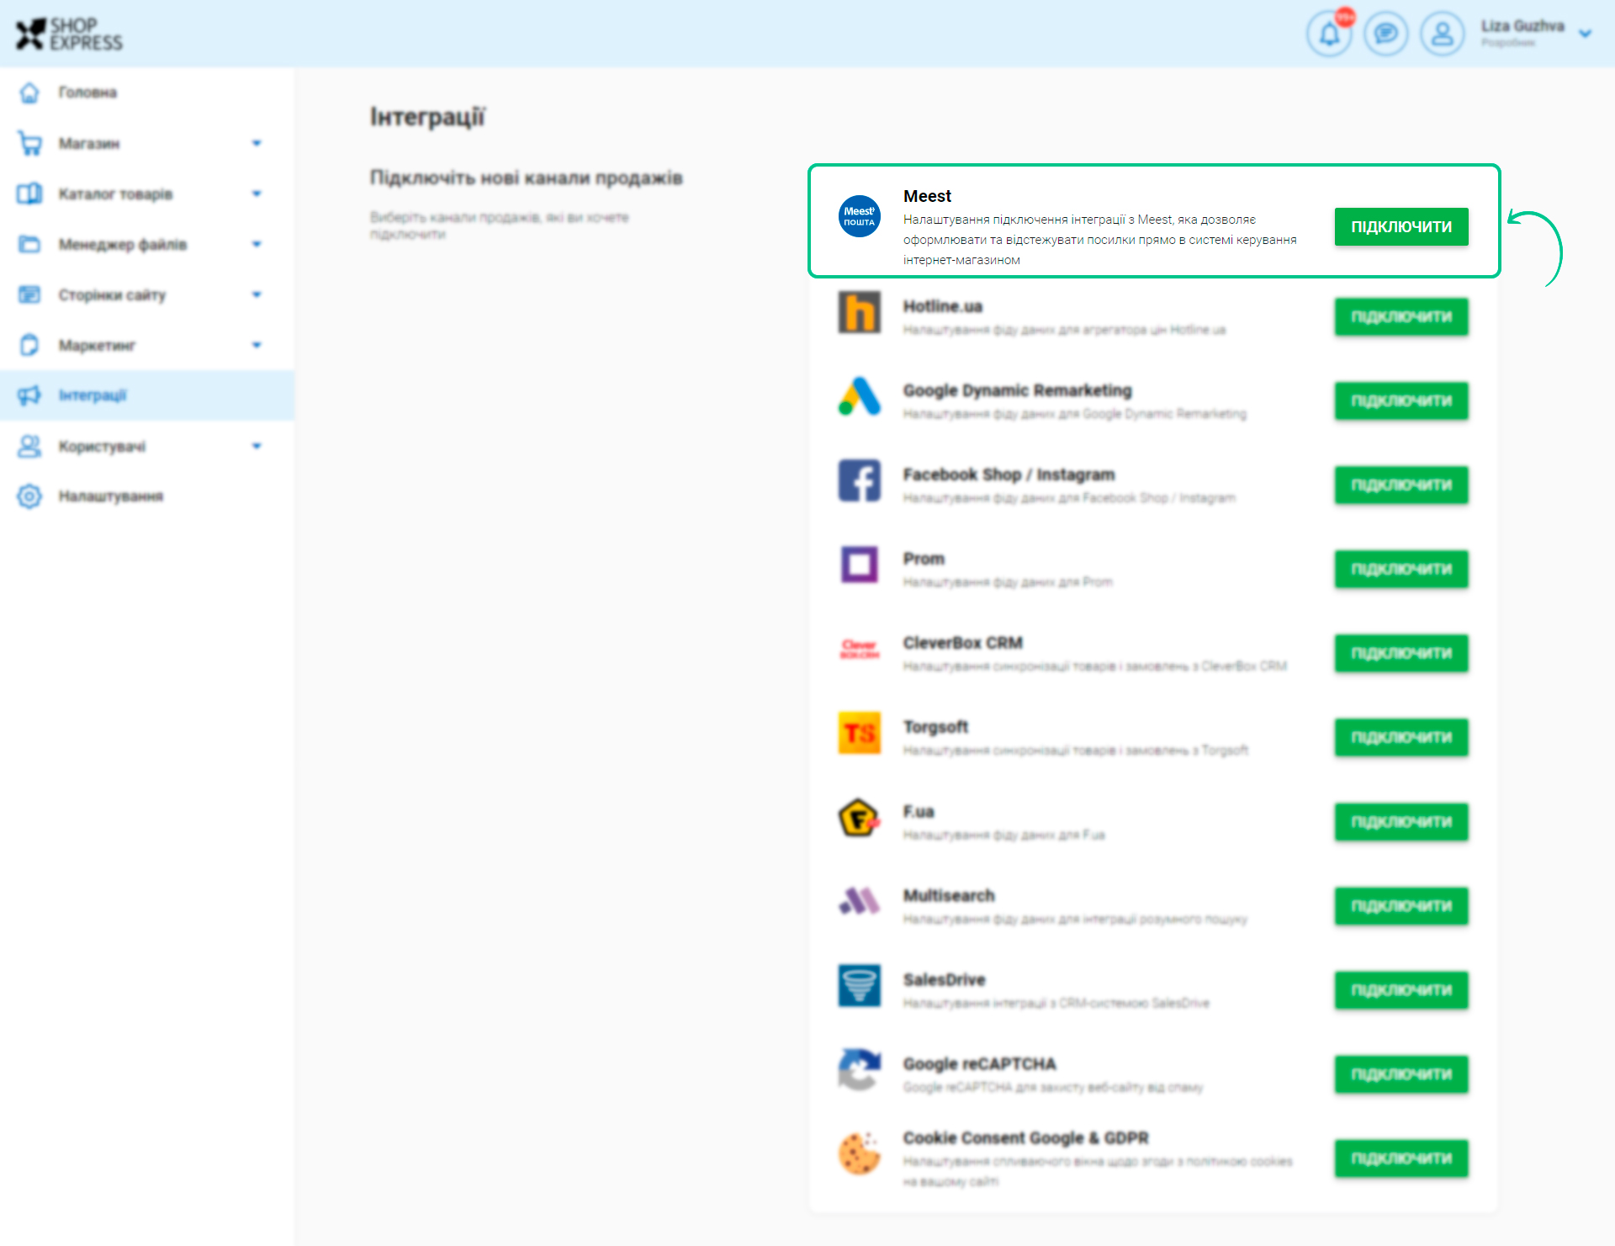The image size is (1615, 1246).
Task: Expand the Liza Guzhva account dropdown
Action: (1586, 34)
